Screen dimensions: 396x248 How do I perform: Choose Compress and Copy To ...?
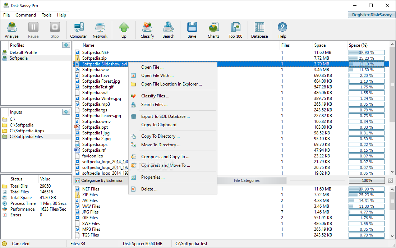[x=173, y=157]
